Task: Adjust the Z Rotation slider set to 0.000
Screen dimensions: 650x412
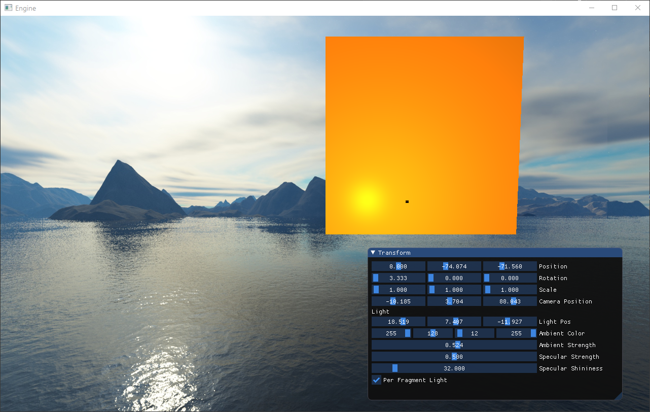Action: (510, 278)
